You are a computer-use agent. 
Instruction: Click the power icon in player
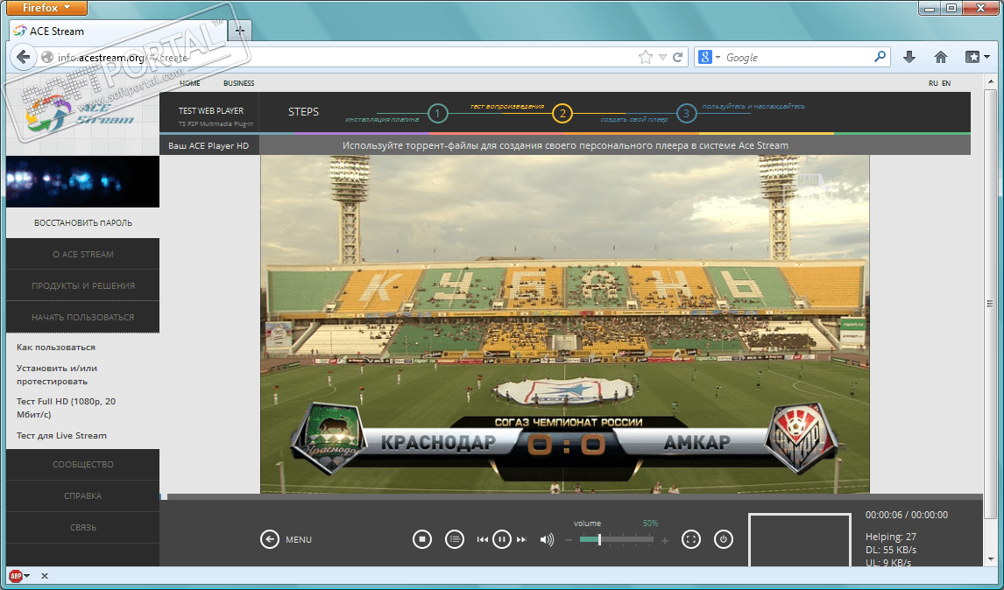(724, 539)
